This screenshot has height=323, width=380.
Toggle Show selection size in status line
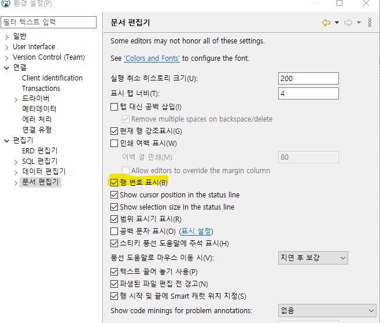tap(114, 207)
